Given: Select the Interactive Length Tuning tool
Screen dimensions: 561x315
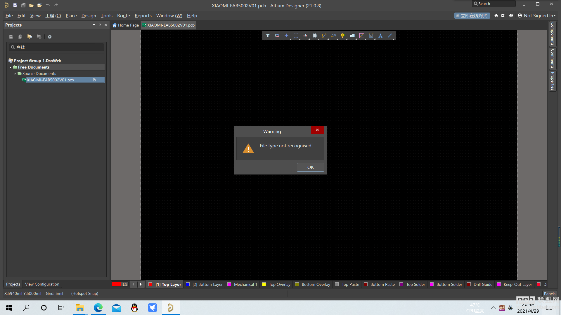Looking at the screenshot, I should pos(333,36).
